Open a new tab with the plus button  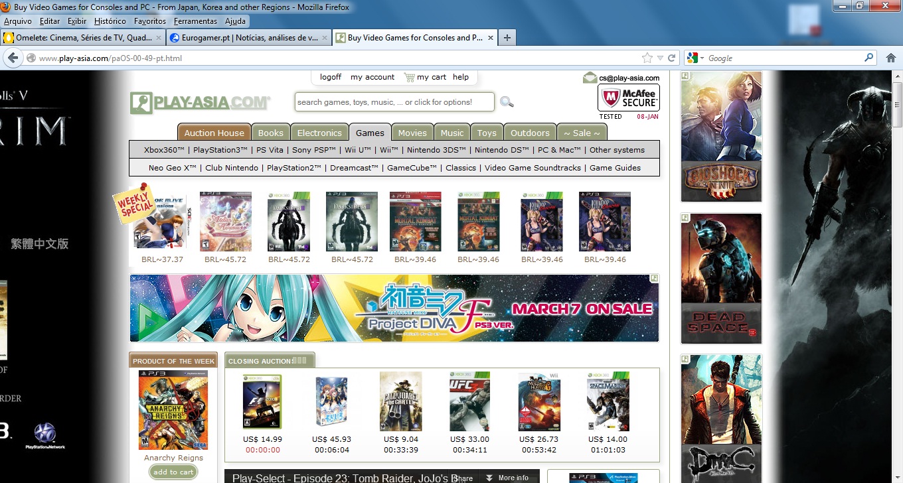click(x=507, y=38)
